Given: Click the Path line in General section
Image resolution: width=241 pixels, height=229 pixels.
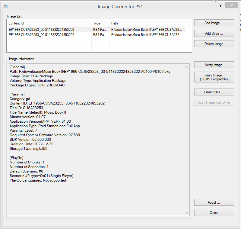Looking at the screenshot, I should point(90,72).
